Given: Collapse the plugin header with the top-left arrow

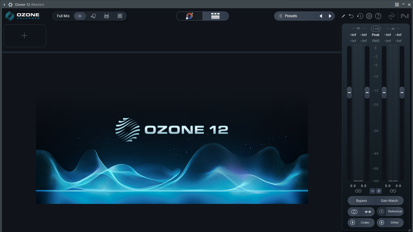Looking at the screenshot, I should click(x=4, y=5).
